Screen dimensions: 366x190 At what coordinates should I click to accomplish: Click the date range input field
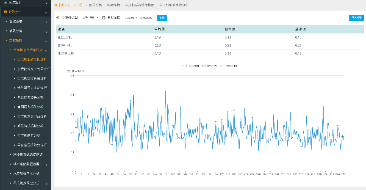click(138, 18)
